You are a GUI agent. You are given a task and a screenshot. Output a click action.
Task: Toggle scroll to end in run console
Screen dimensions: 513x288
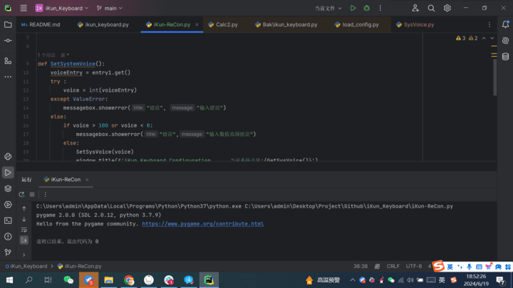24,240
